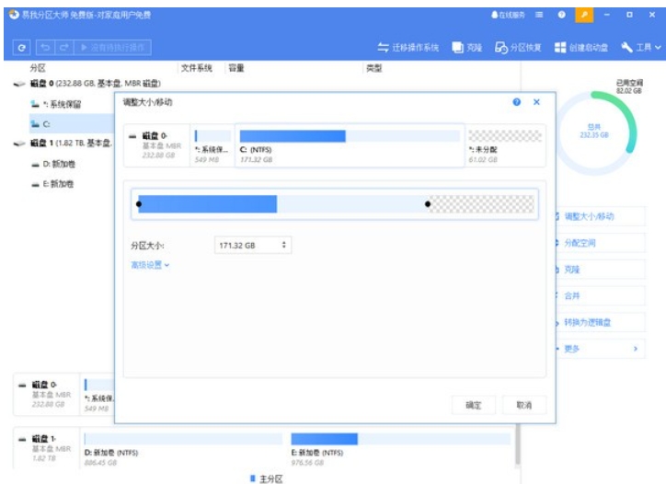The image size is (666, 484).
Task: Click the refresh icon in toolbar
Action: tap(21, 48)
